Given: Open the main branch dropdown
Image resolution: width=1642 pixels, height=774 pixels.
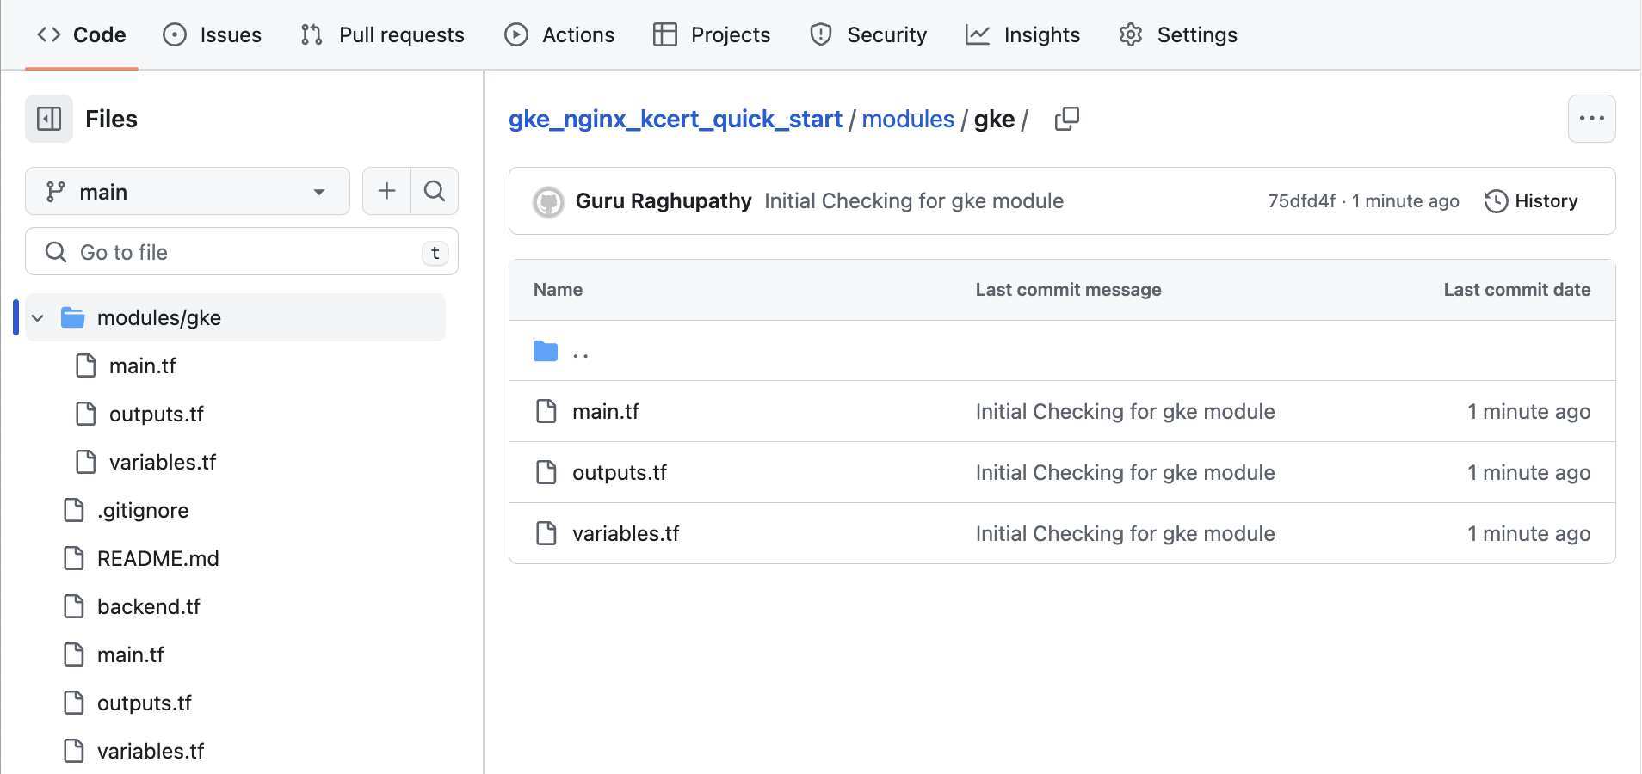Looking at the screenshot, I should [188, 191].
